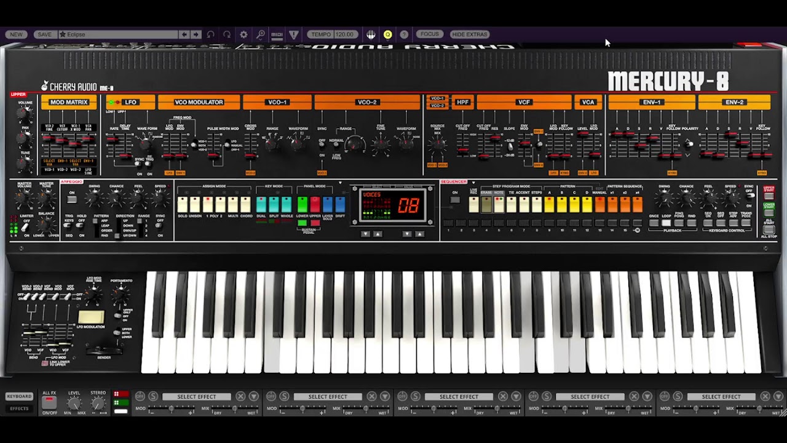Toggle the sequencer ON button
The image size is (787, 443).
pos(455,199)
